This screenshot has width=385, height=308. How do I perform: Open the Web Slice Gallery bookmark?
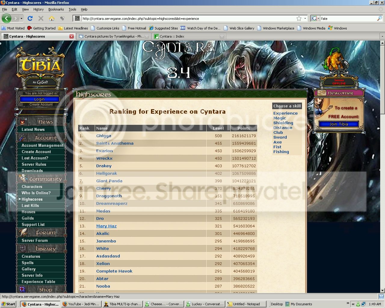[239, 28]
